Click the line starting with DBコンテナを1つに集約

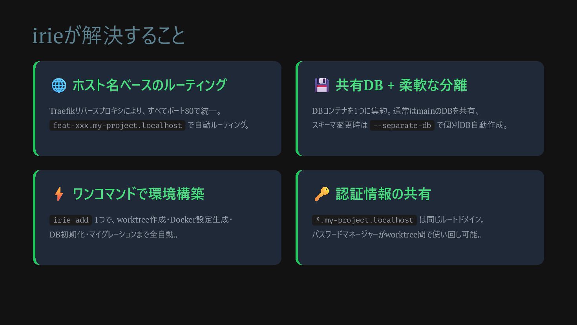(396, 111)
